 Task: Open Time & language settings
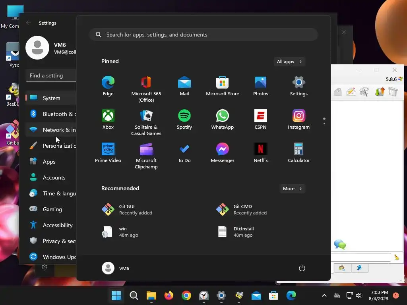click(51, 193)
